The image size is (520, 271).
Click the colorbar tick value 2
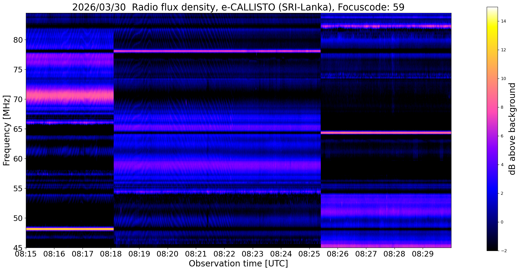[501, 194]
